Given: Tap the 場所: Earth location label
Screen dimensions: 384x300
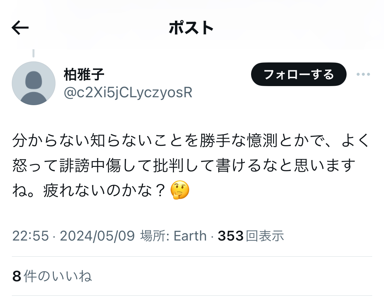Looking at the screenshot, I should click(173, 236).
